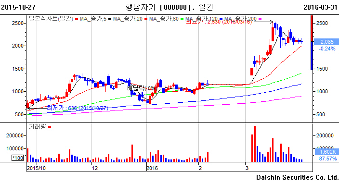Select the MA_종가,200 legend entry
Screen dimensions: 339x183
coord(240,19)
